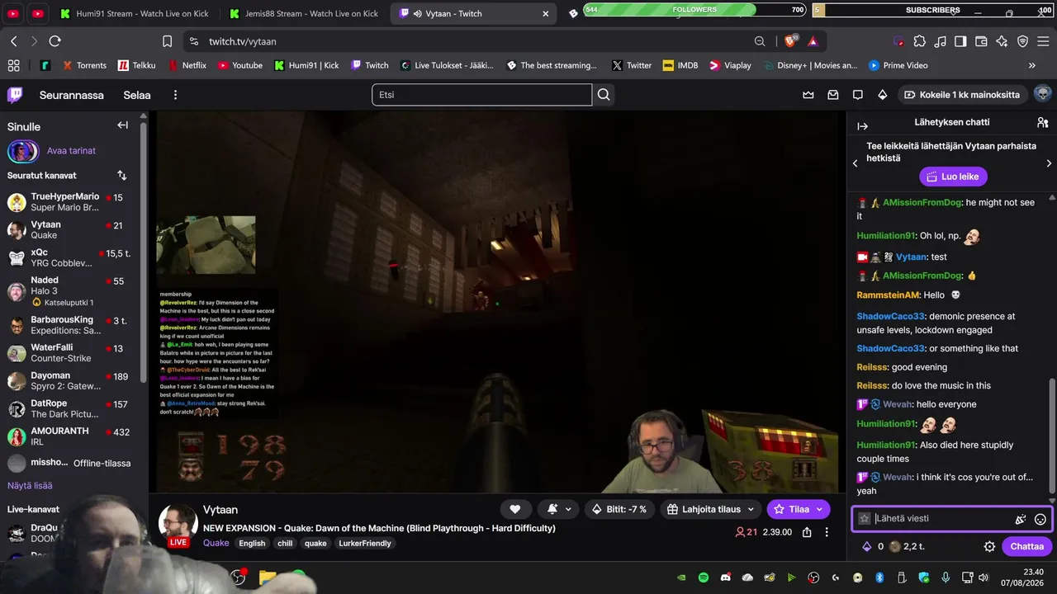Open the three-dot menu beside Selaa
The image size is (1057, 594).
(175, 95)
